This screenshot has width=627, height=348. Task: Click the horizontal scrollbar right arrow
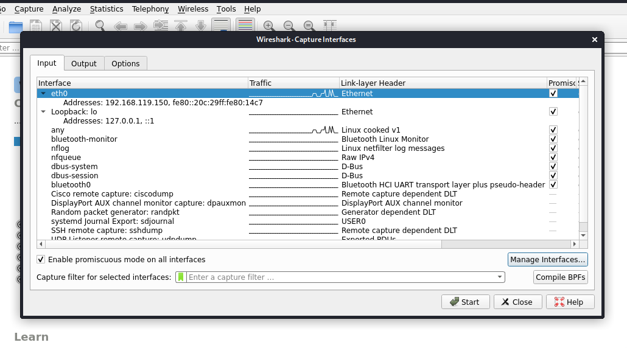575,244
